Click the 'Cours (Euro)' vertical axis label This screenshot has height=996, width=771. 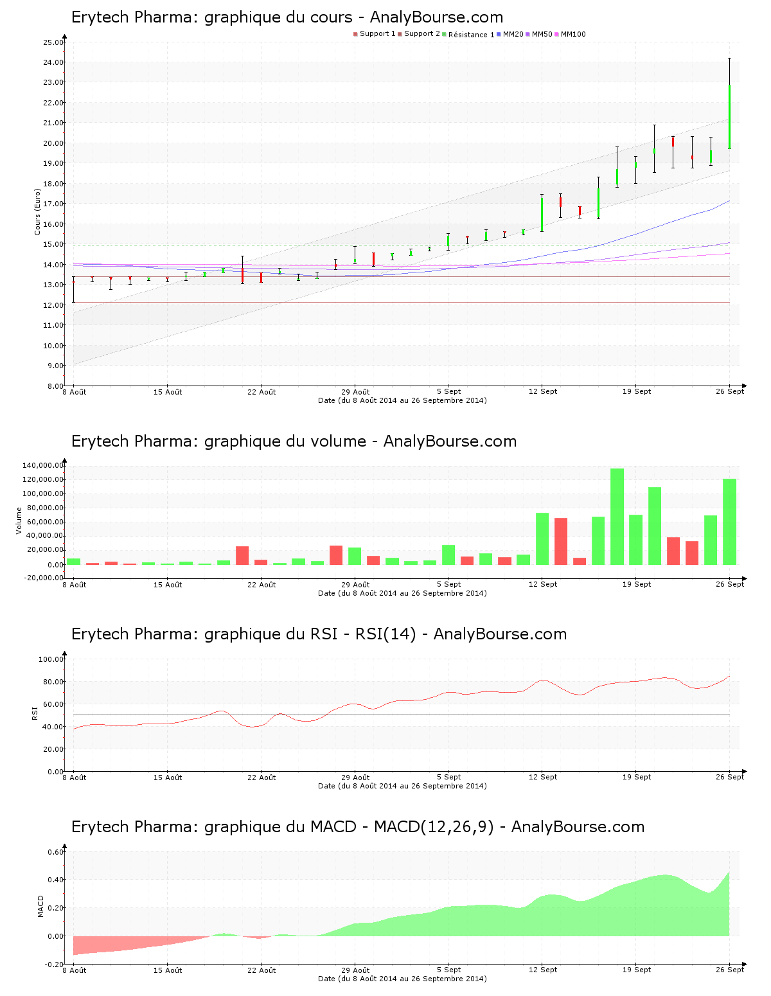point(38,212)
